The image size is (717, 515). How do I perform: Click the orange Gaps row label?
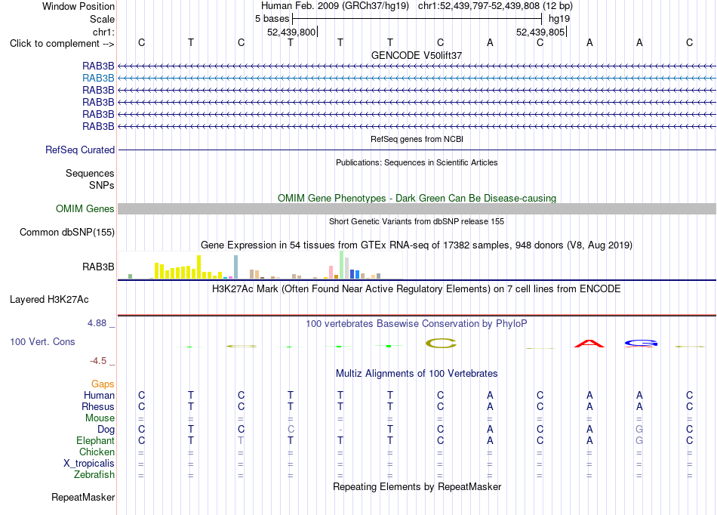[x=103, y=384]
